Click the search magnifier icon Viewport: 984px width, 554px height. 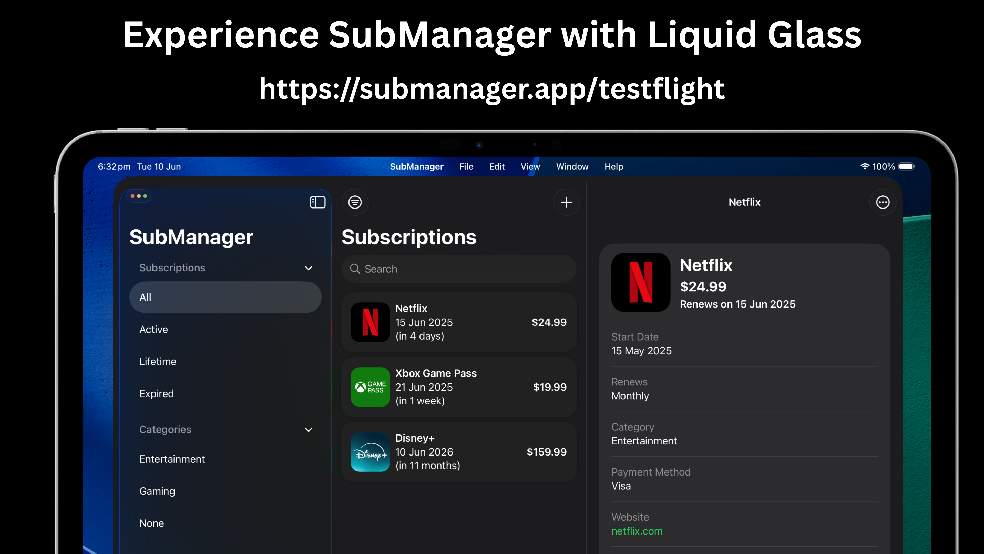tap(355, 269)
